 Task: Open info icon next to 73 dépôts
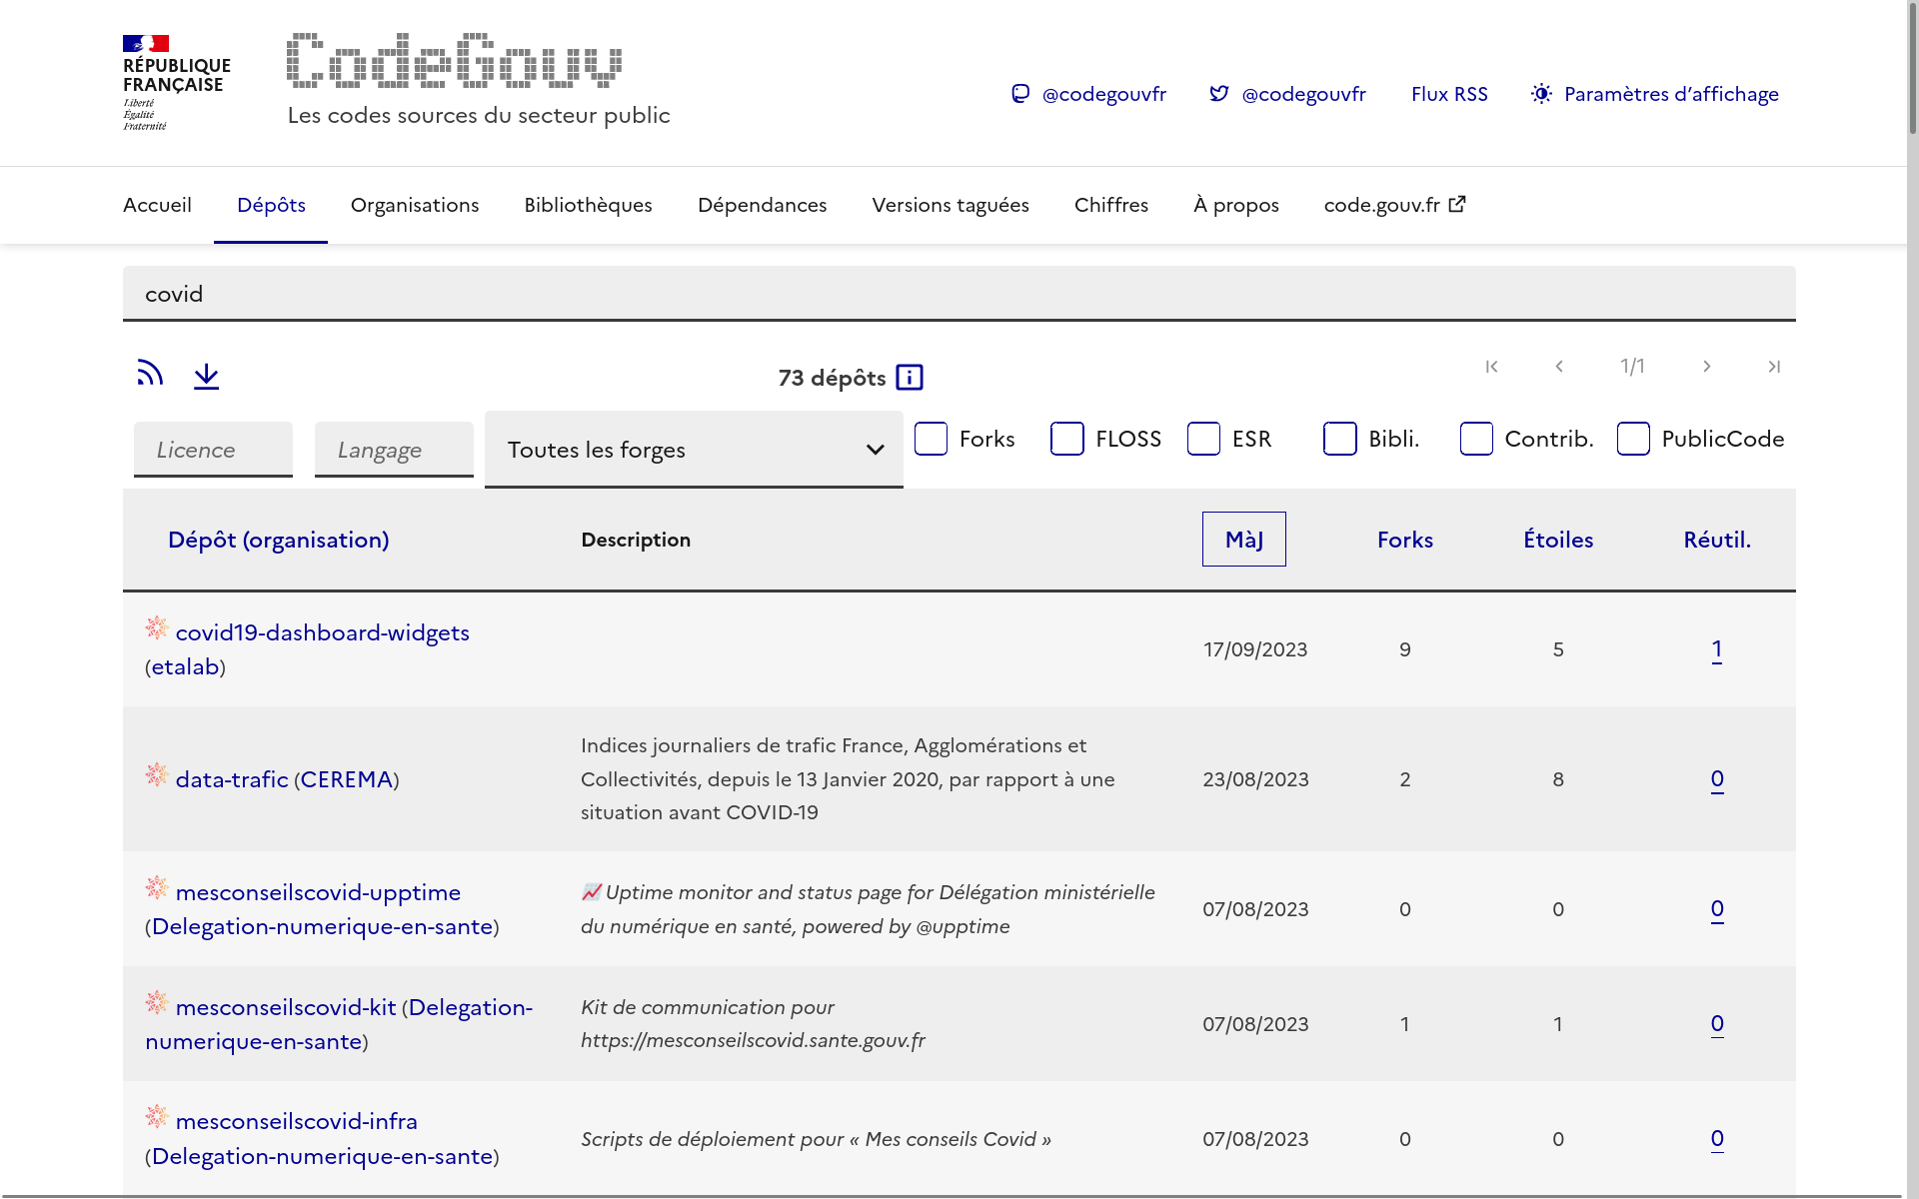pyautogui.click(x=910, y=378)
